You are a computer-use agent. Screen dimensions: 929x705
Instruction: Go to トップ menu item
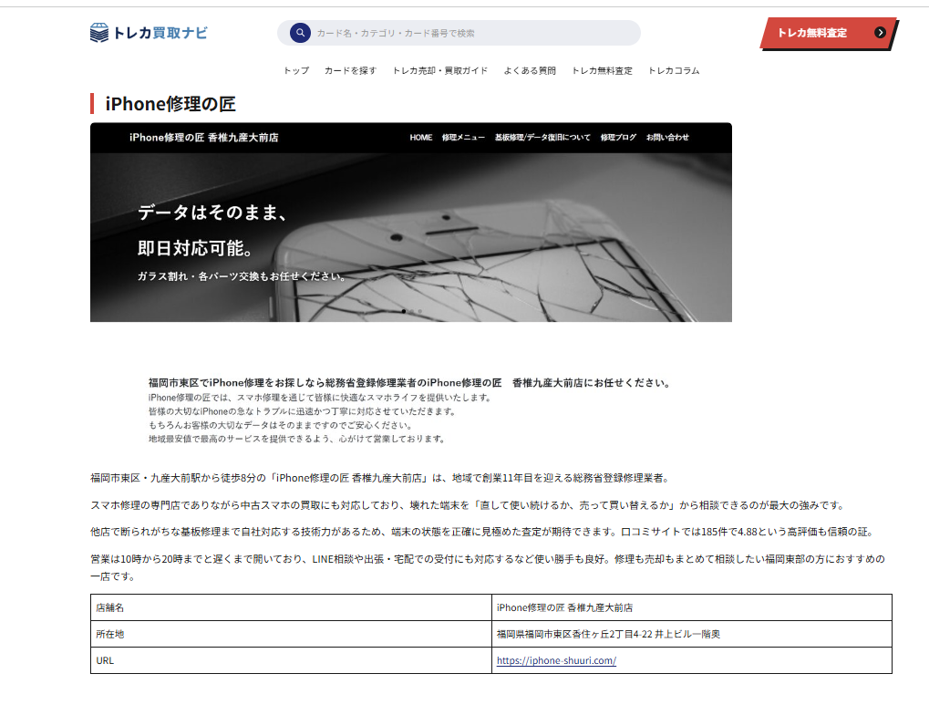coord(296,70)
